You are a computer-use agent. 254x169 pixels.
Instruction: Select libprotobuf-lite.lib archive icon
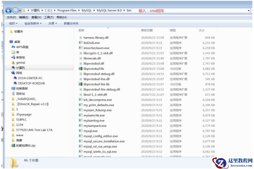click(x=80, y=84)
